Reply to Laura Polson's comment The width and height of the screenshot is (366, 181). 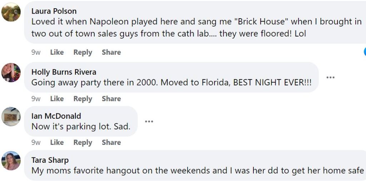[83, 52]
